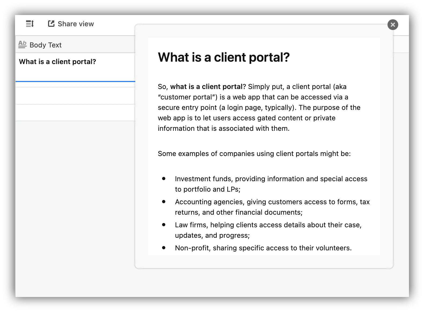Click the bullet beginning 'Accounting agencies'
The width and height of the screenshot is (424, 312).
click(272, 207)
